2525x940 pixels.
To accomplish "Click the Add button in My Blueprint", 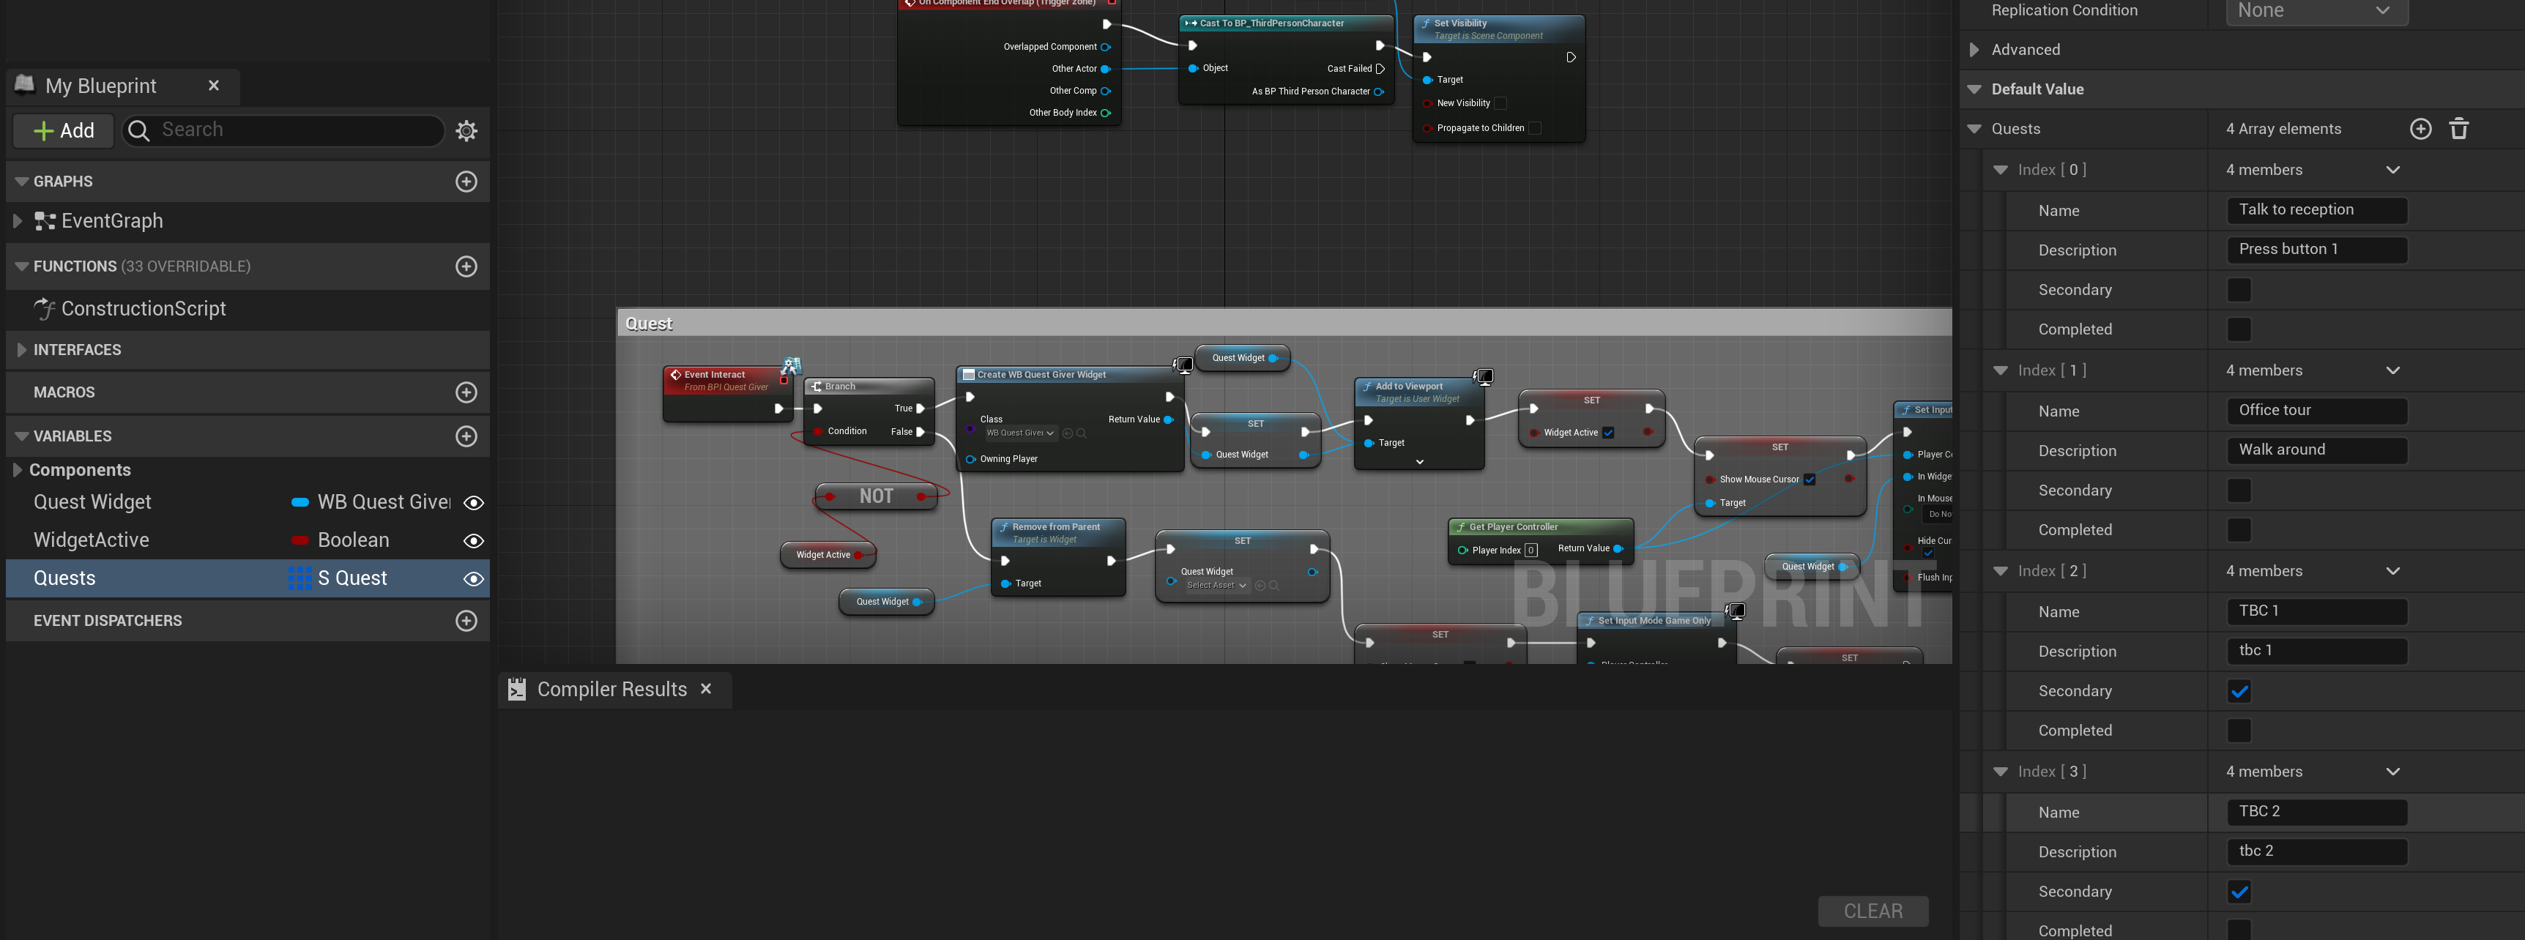I will (64, 130).
